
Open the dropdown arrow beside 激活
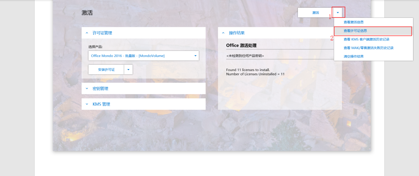pyautogui.click(x=338, y=13)
